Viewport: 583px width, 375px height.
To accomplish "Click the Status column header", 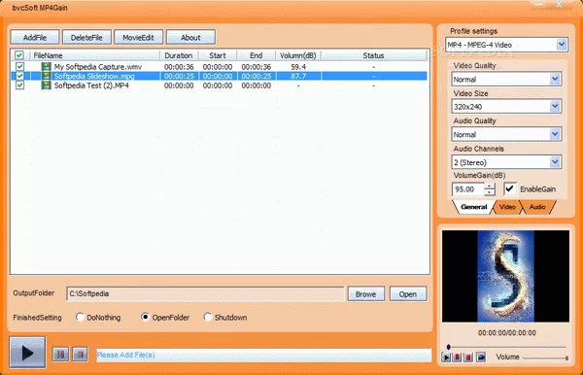I will click(x=374, y=55).
